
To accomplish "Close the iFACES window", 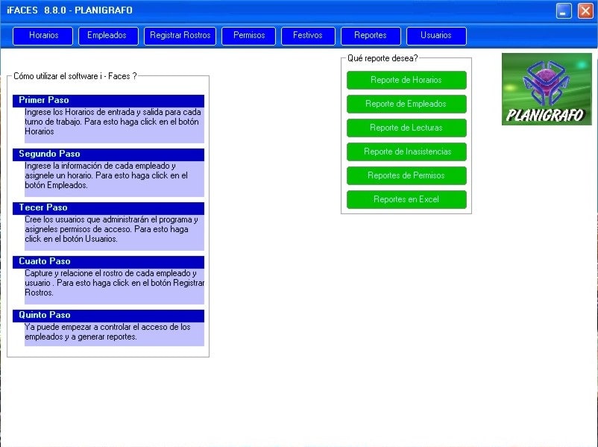I will 585,10.
